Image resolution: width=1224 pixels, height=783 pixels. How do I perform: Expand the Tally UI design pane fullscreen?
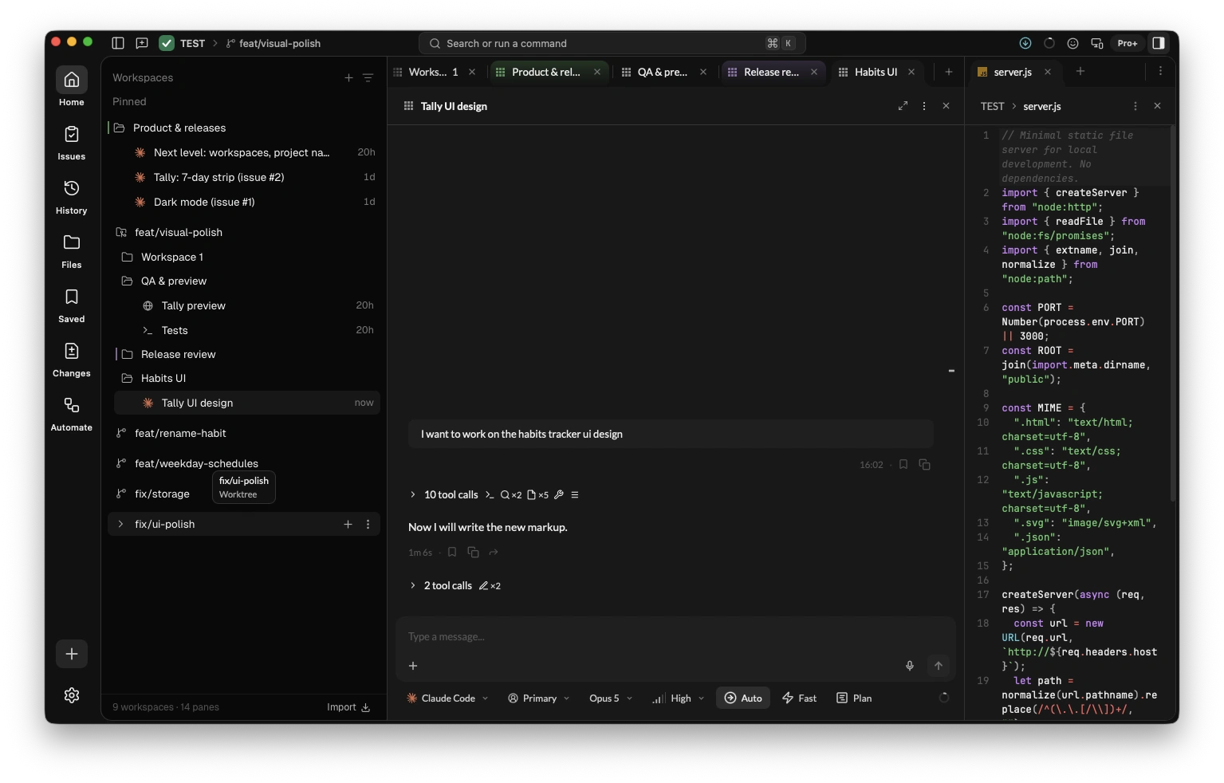click(x=903, y=106)
